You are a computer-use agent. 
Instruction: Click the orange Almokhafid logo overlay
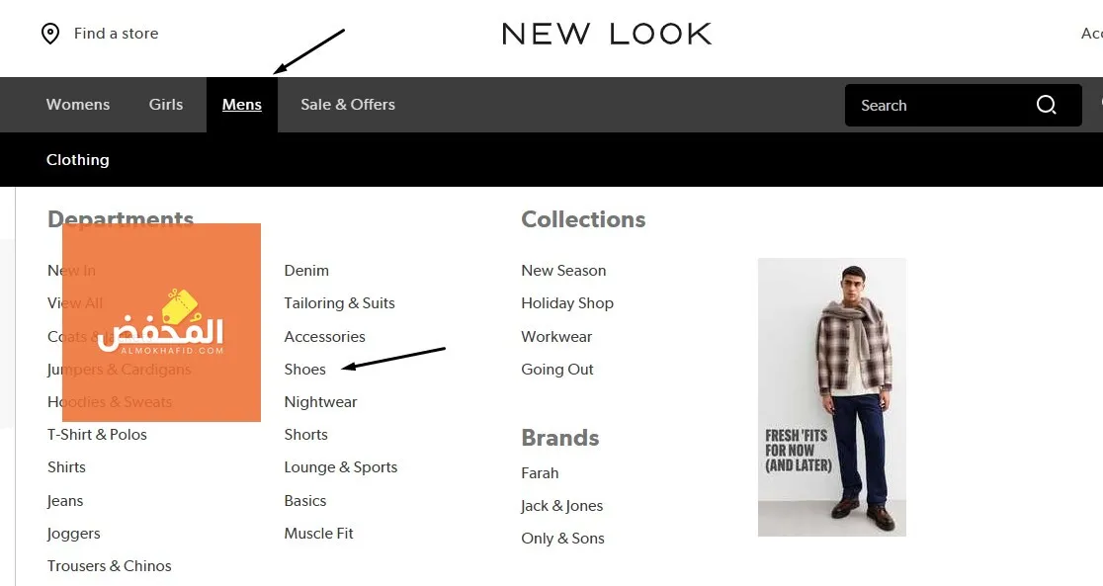tap(162, 323)
